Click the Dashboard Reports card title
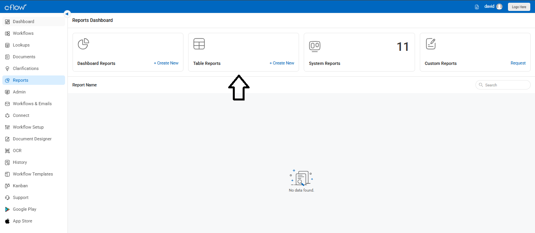The width and height of the screenshot is (535, 233). tap(96, 63)
